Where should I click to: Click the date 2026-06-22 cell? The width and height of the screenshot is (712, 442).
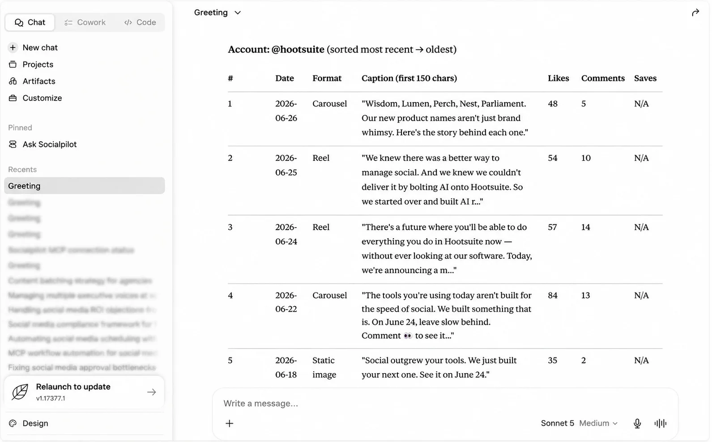click(286, 302)
